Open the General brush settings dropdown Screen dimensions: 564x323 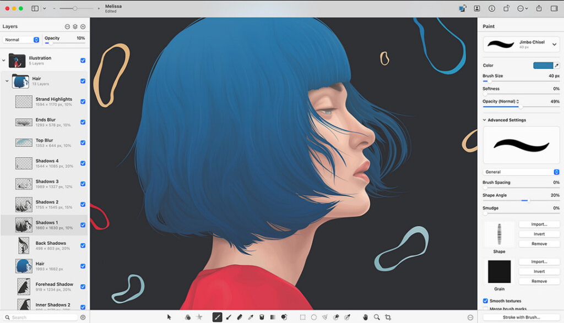tap(521, 172)
